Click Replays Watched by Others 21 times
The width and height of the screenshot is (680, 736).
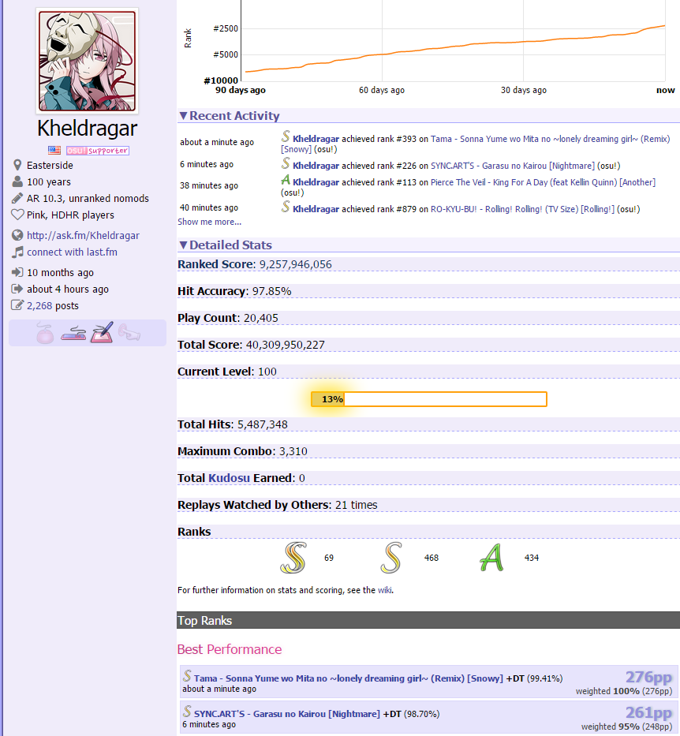pyautogui.click(x=278, y=505)
